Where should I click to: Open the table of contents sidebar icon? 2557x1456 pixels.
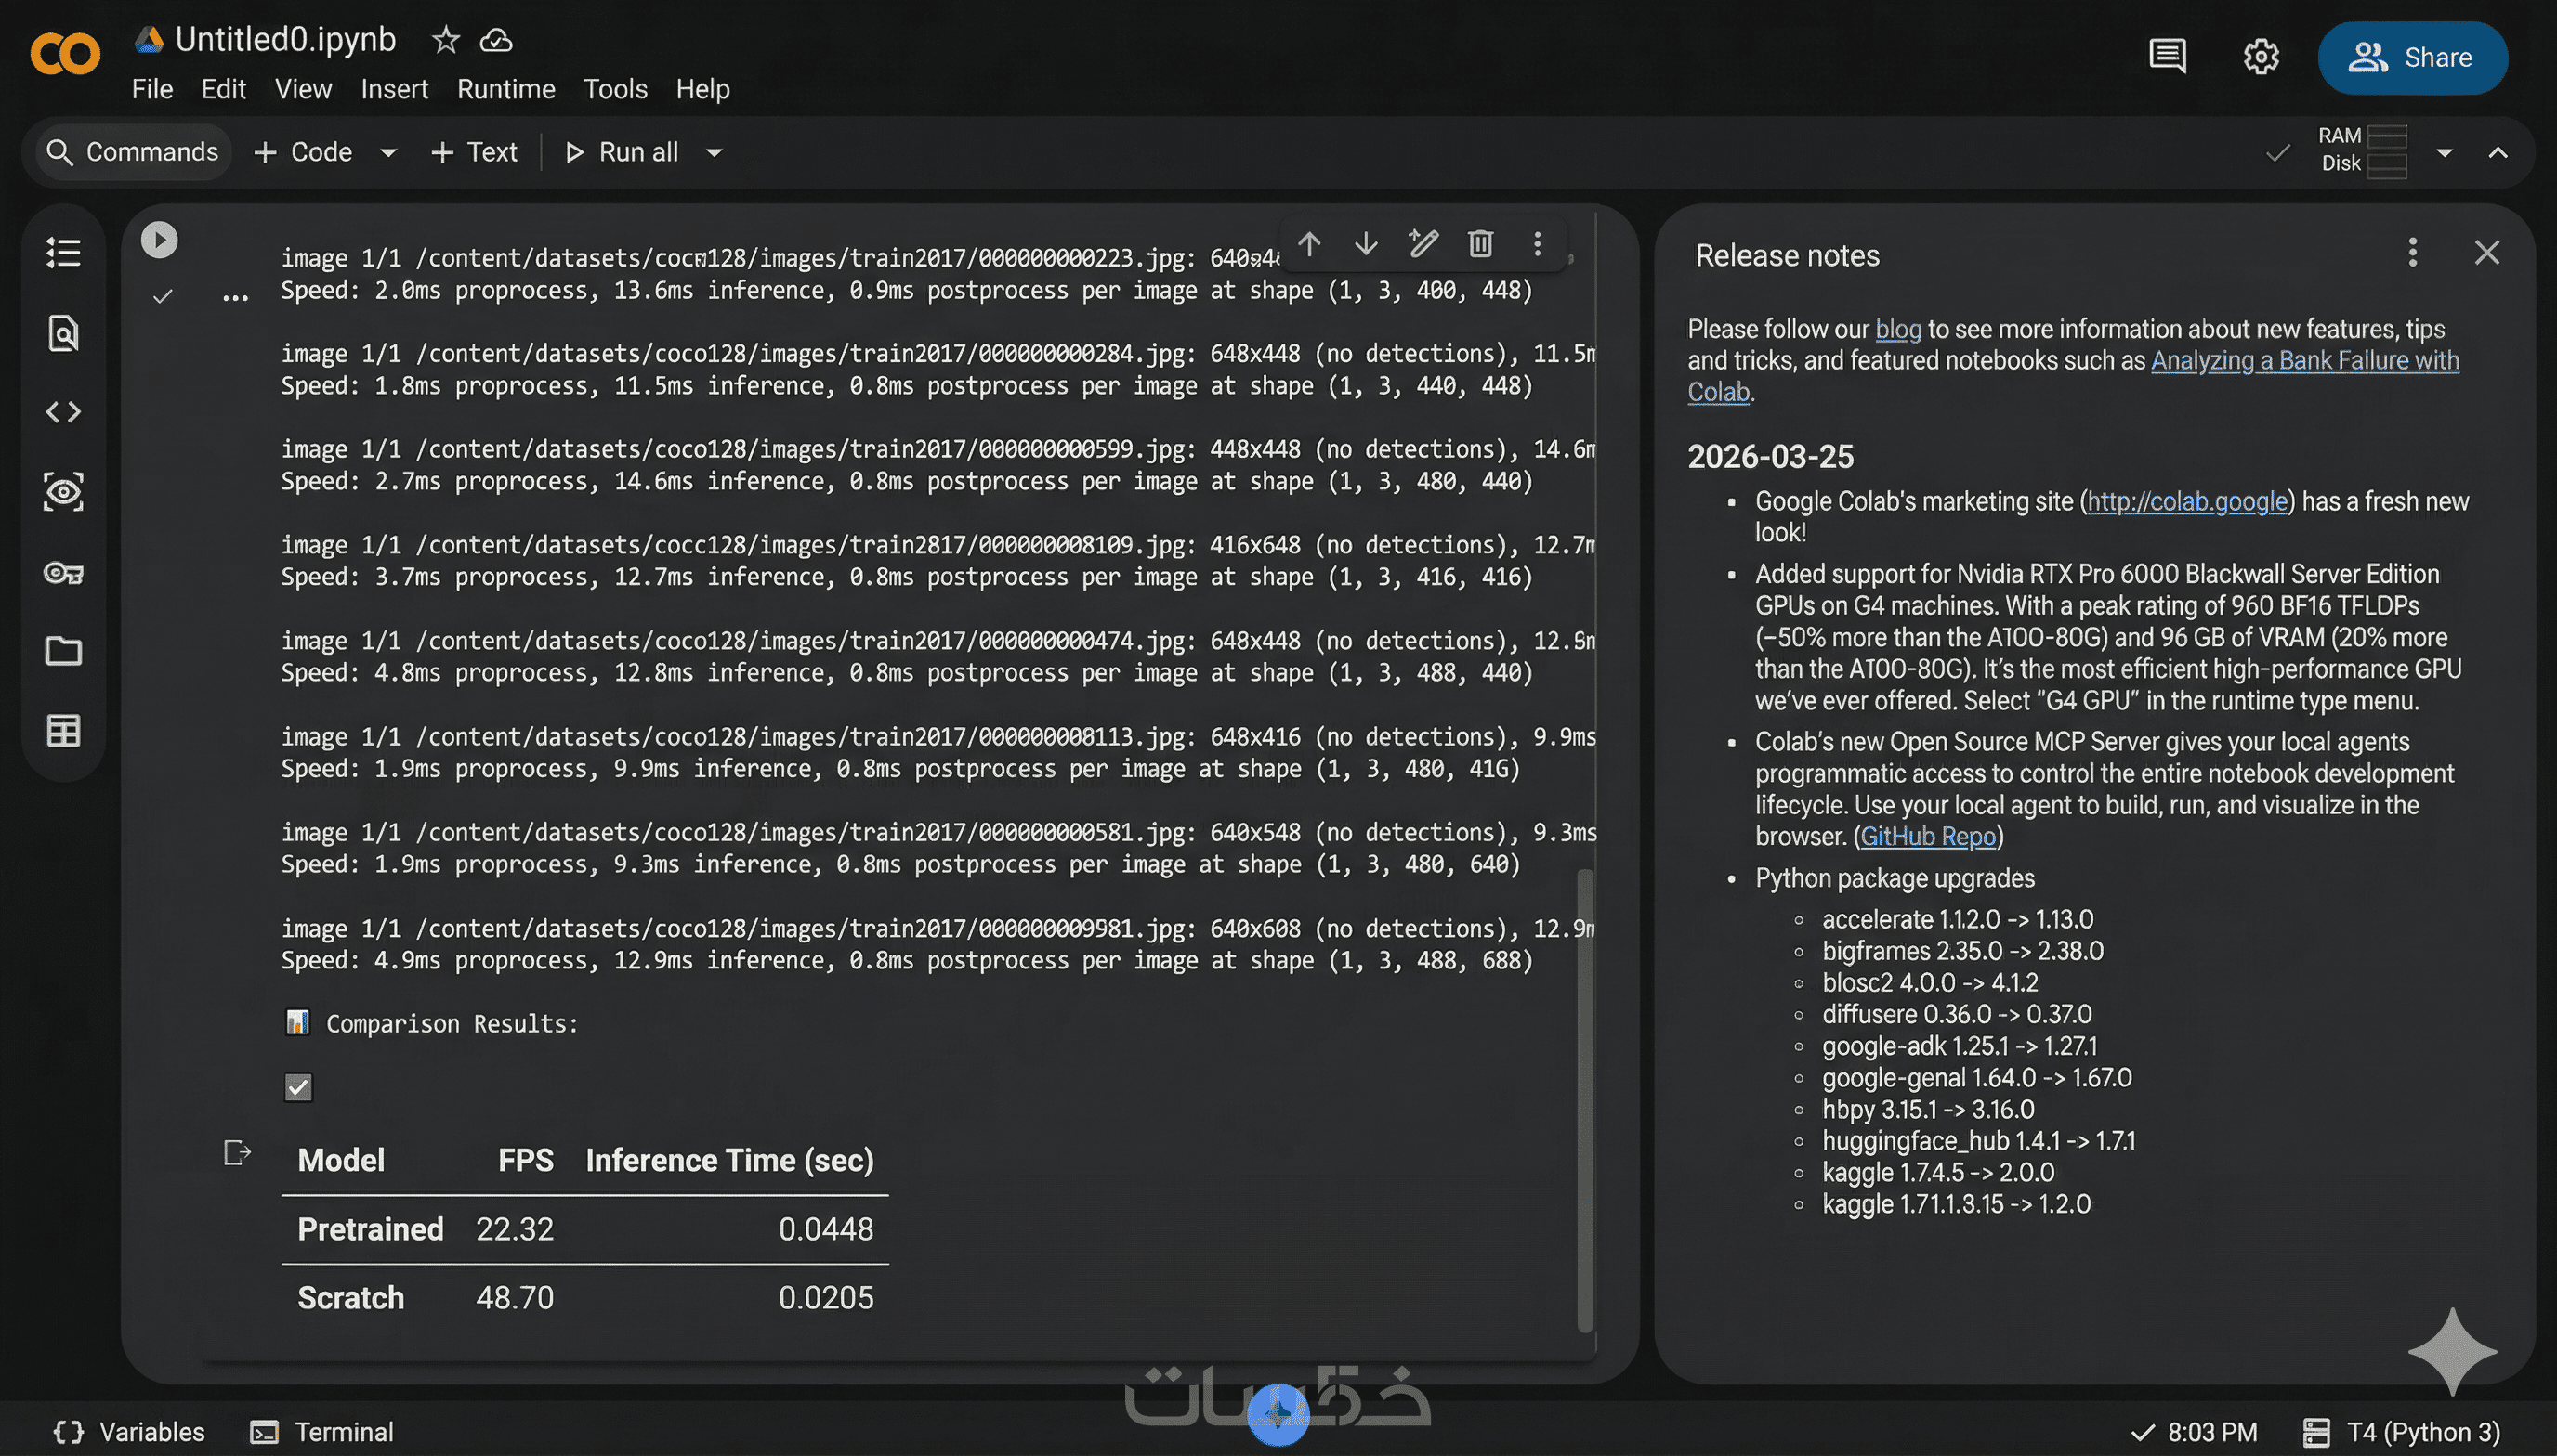[x=63, y=252]
